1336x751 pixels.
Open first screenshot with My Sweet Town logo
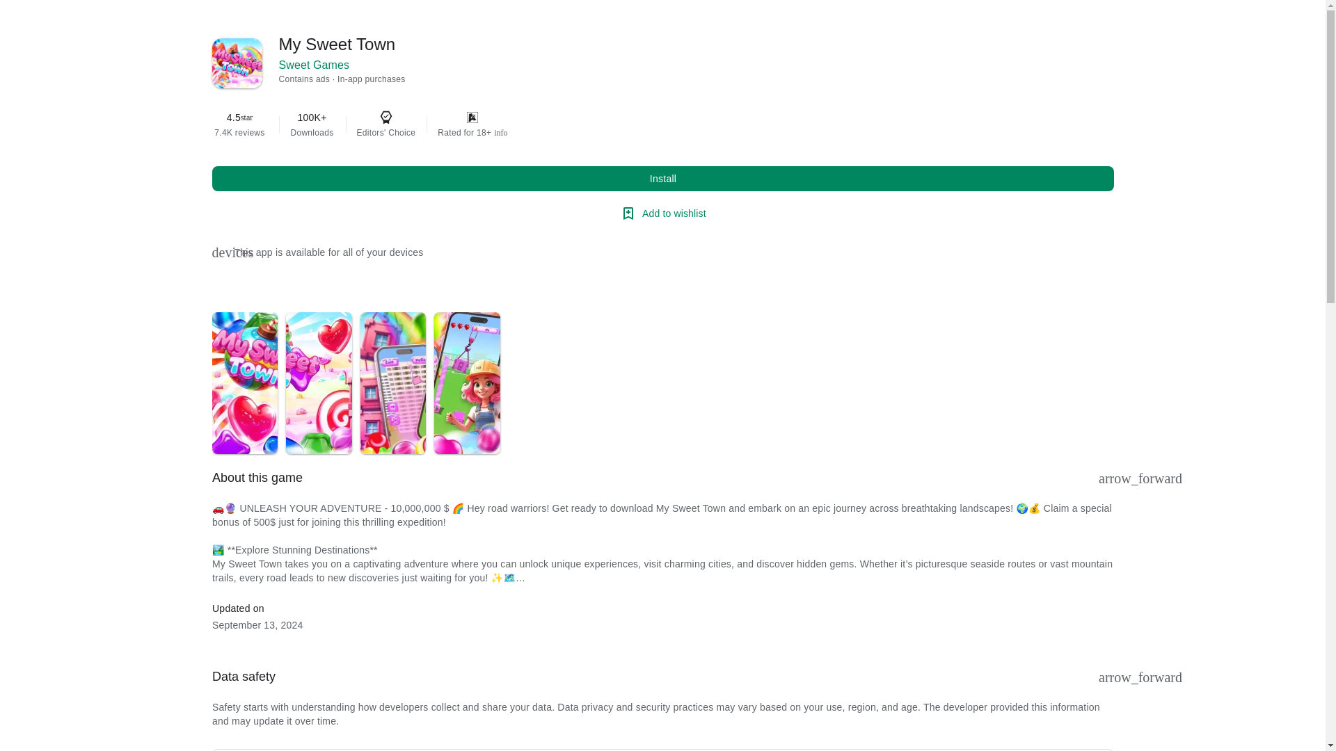(x=245, y=383)
